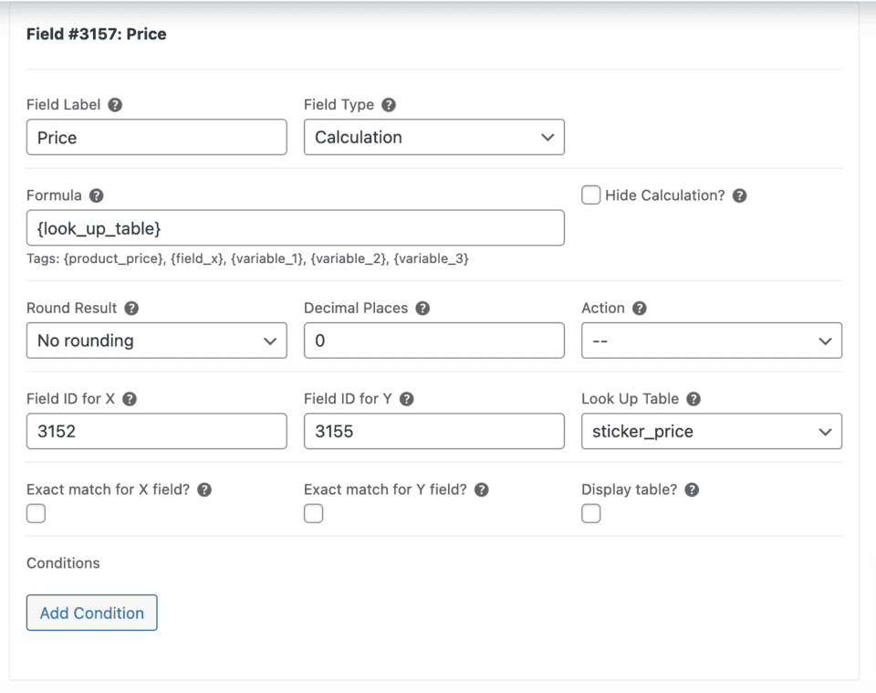Viewport: 876px width, 693px height.
Task: Open Look Up Table sticker_price dropdown
Action: pos(711,432)
